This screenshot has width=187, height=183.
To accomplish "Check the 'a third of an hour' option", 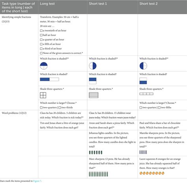I will pyautogui.click(x=41, y=49).
